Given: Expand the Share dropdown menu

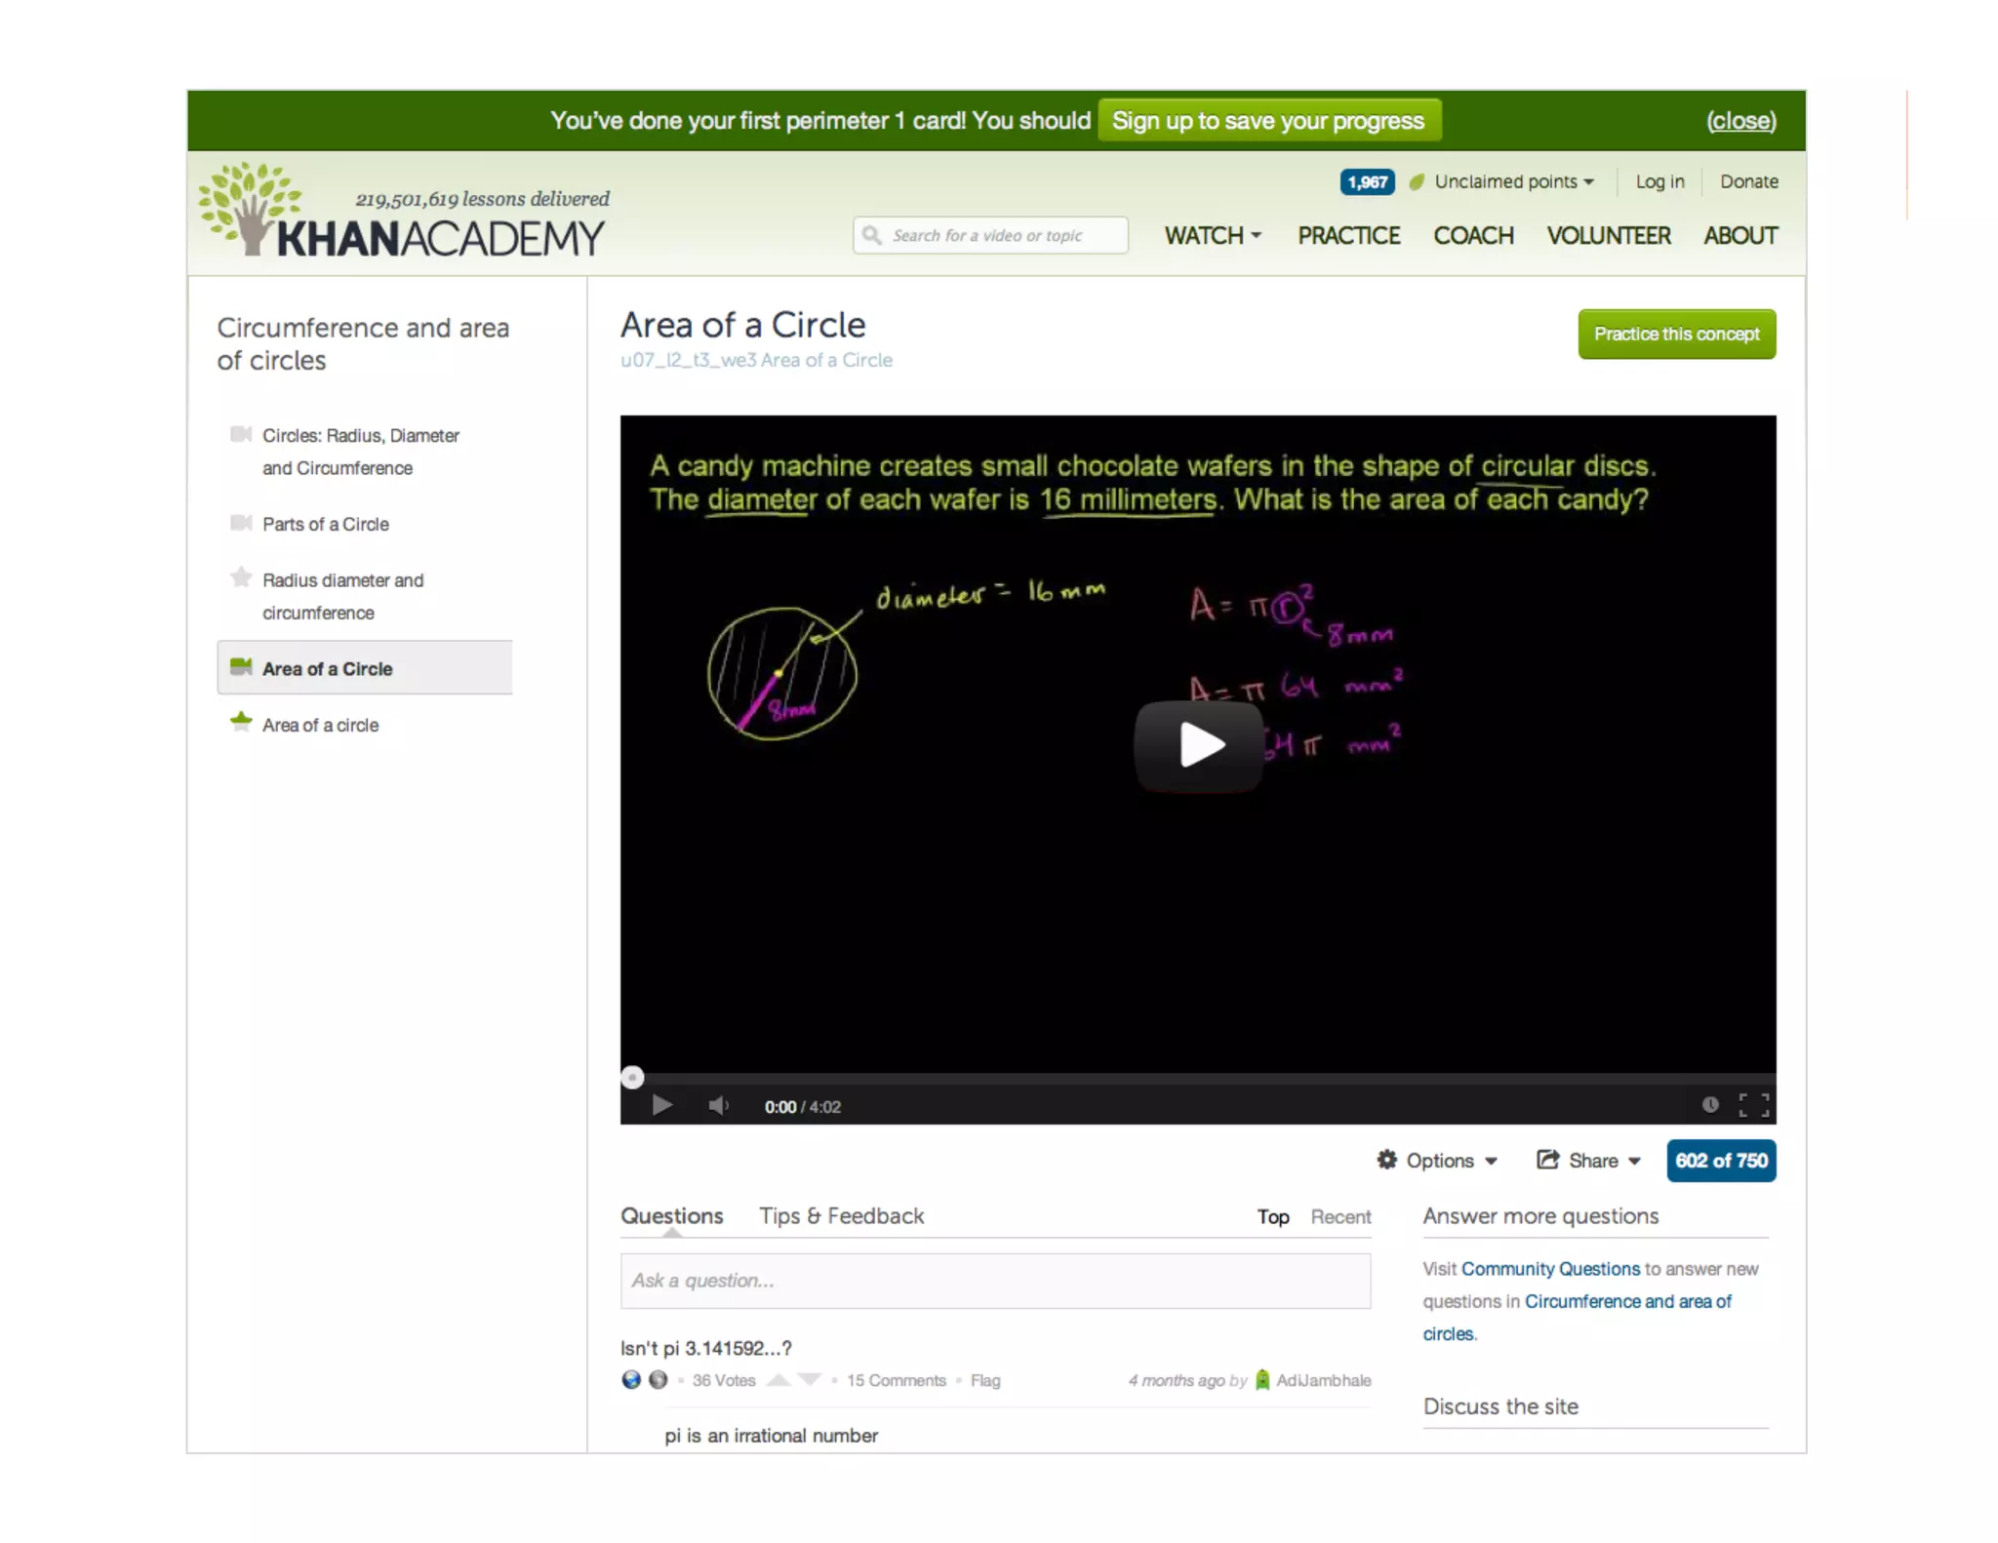Looking at the screenshot, I should 1588,1161.
